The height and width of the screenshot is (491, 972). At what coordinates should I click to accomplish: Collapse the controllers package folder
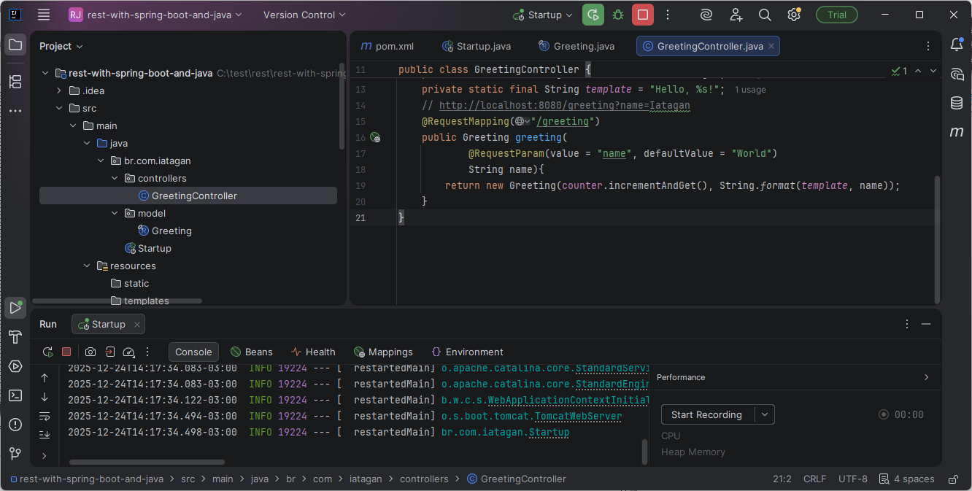(115, 178)
